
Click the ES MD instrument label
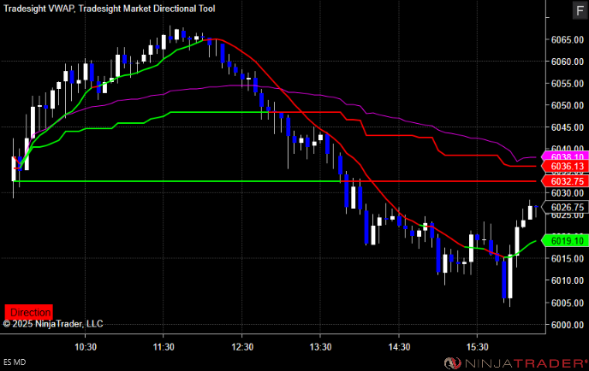pos(15,362)
